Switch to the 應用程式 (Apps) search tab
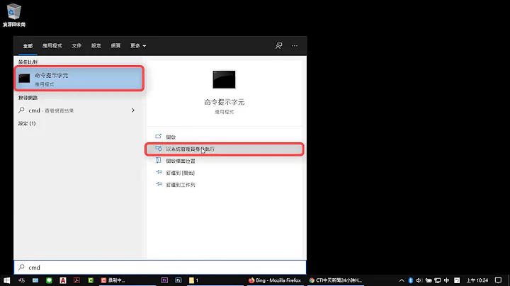Screen dimensions: 510x286 52,46
